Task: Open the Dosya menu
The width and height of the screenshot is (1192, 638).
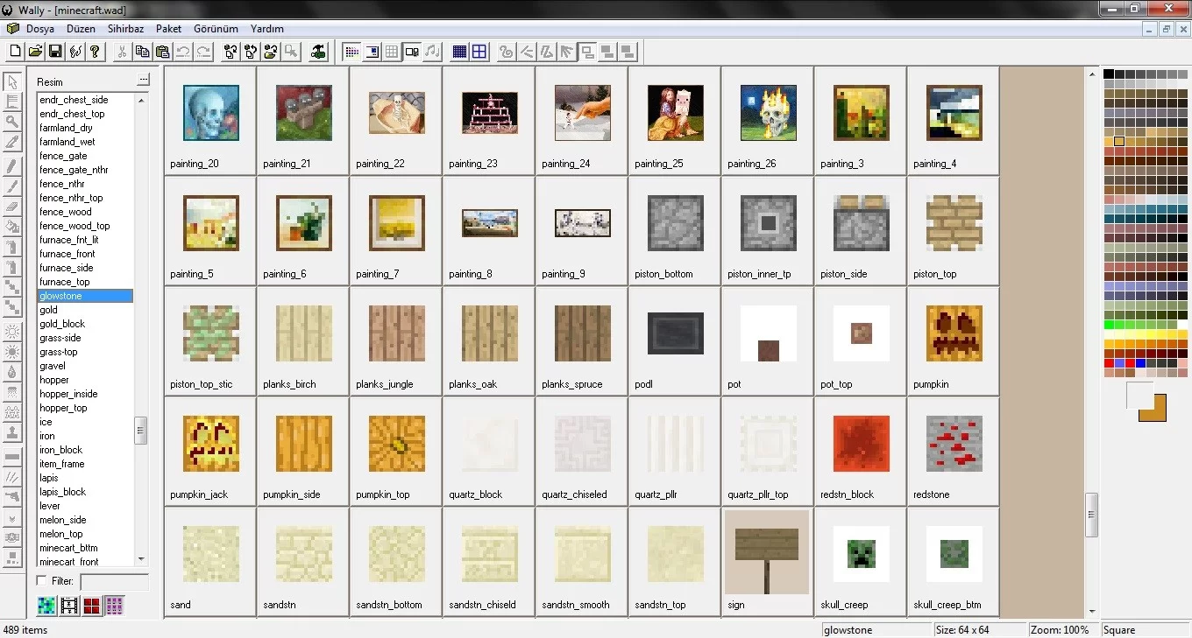Action: (x=40, y=29)
